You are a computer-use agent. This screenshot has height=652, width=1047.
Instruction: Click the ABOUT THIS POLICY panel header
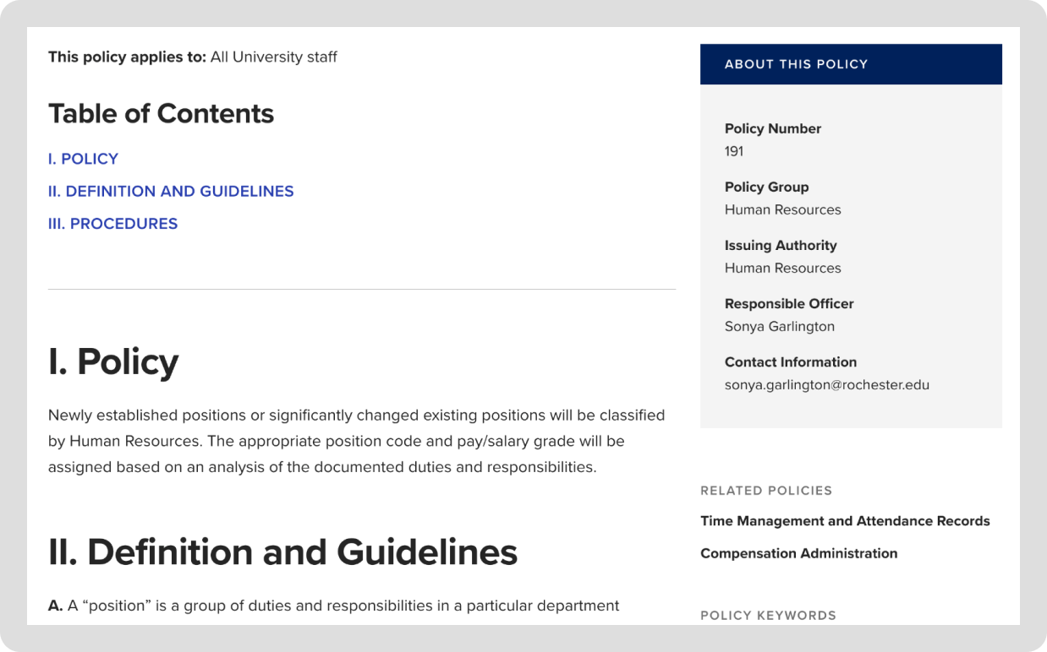[x=796, y=64]
